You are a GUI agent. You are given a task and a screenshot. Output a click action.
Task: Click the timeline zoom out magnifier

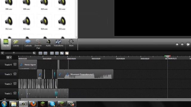click(2, 53)
